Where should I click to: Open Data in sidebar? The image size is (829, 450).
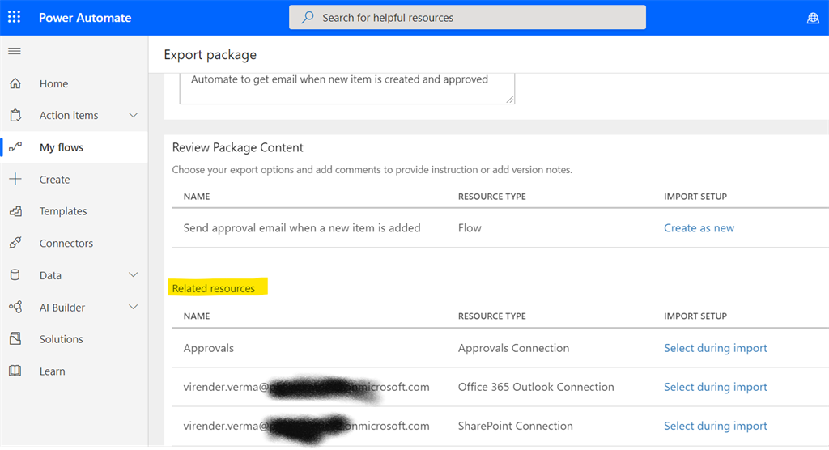coord(50,275)
